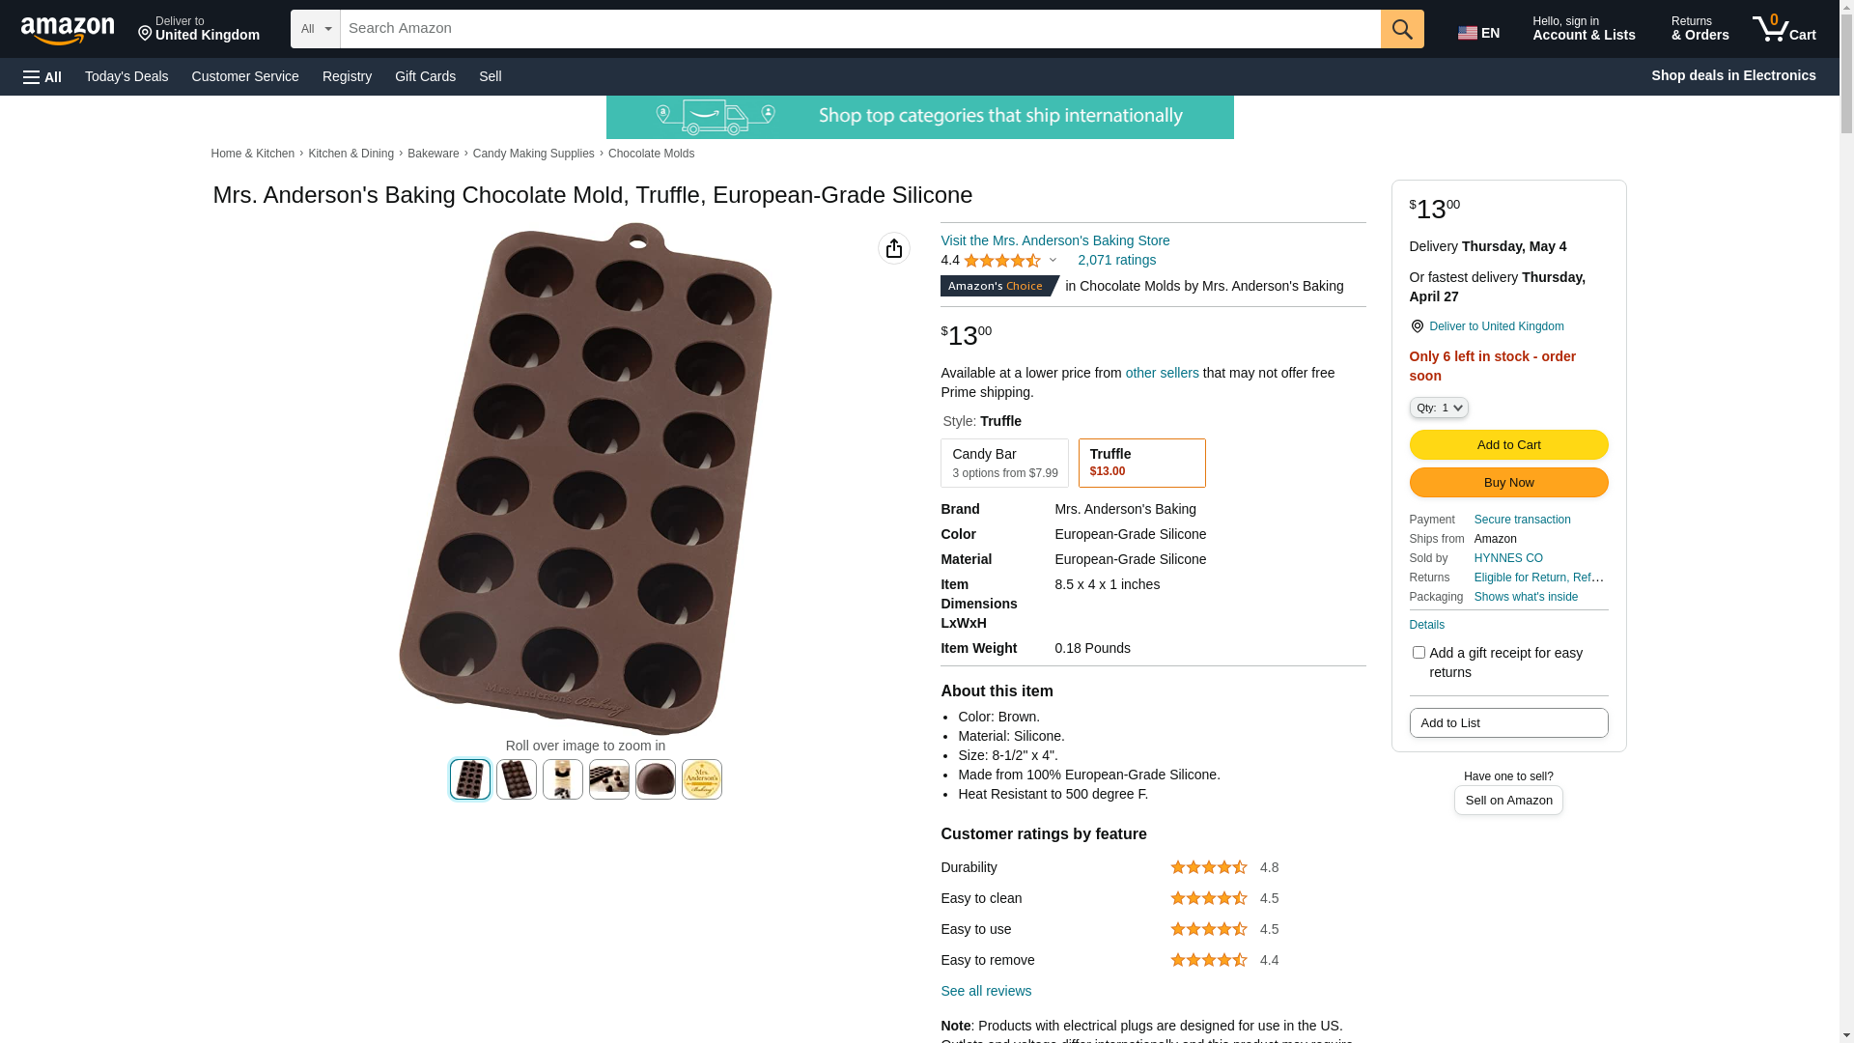
Task: Click the magnifying glass search button
Action: (x=1402, y=29)
